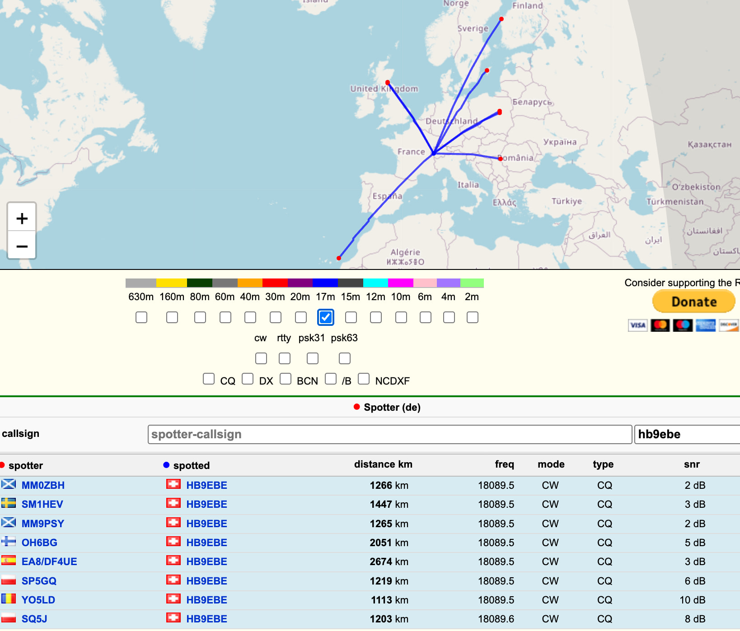
Task: Click the blue 17m color swatch
Action: 325,283
